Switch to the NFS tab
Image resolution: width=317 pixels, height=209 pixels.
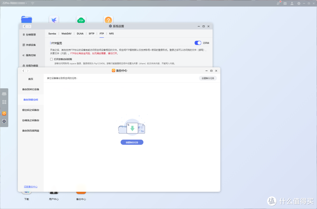pyautogui.click(x=112, y=34)
